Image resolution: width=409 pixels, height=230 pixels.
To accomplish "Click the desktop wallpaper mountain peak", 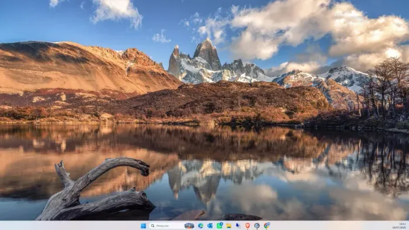I will coord(207,52).
